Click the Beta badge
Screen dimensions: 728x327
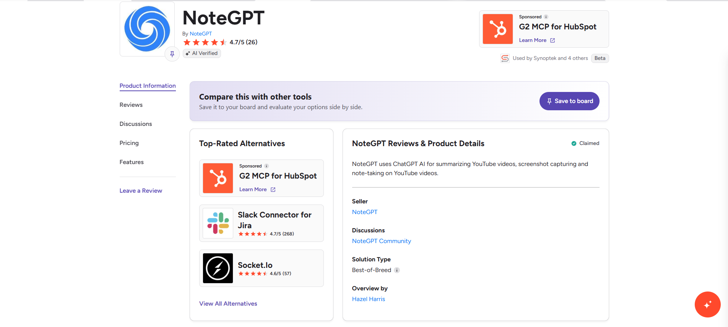[600, 58]
